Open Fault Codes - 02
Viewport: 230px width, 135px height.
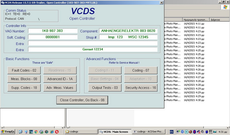pos(24,70)
